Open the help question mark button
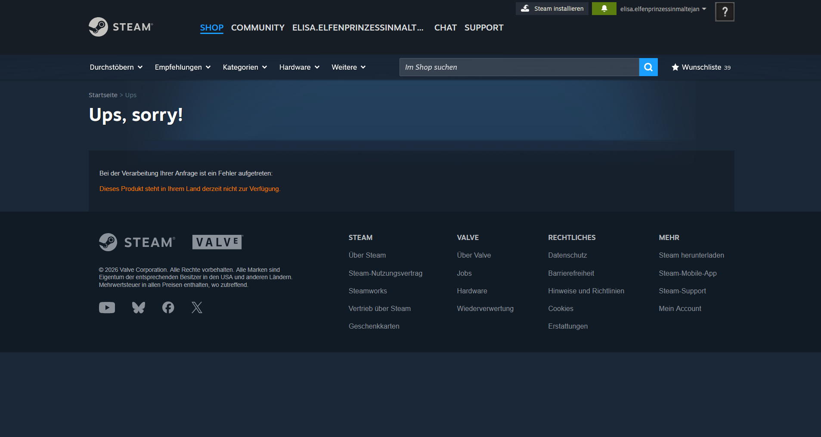 [725, 12]
